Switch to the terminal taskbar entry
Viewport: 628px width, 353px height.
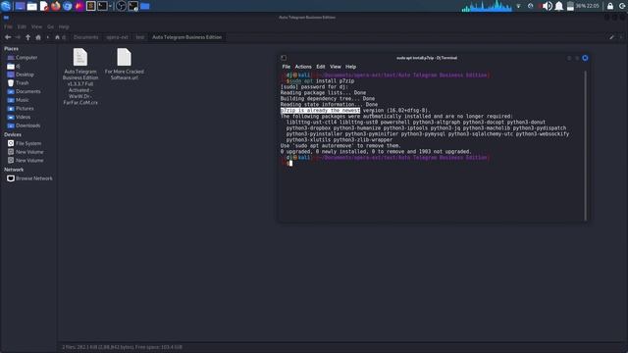click(x=133, y=6)
